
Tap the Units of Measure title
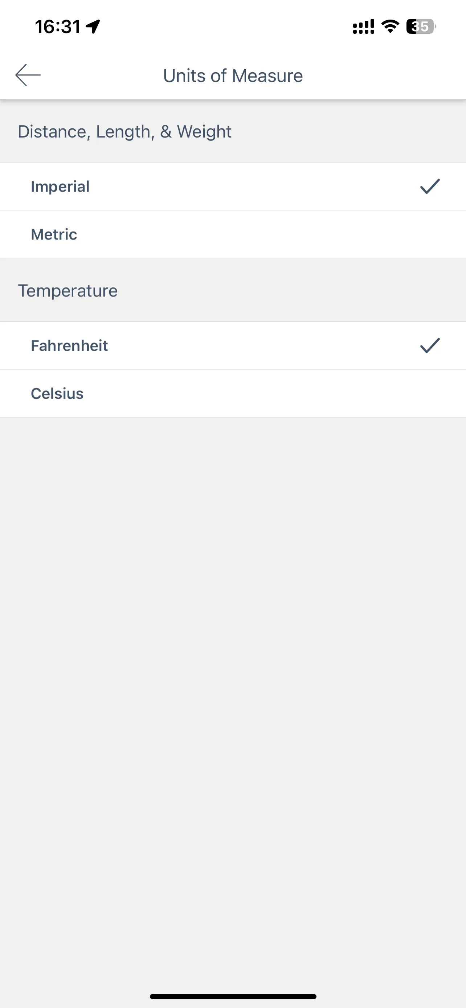pyautogui.click(x=233, y=75)
